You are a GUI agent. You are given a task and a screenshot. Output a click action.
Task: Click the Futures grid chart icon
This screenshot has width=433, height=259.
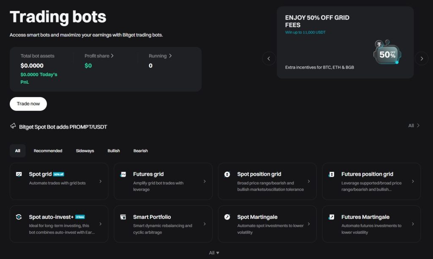click(123, 174)
